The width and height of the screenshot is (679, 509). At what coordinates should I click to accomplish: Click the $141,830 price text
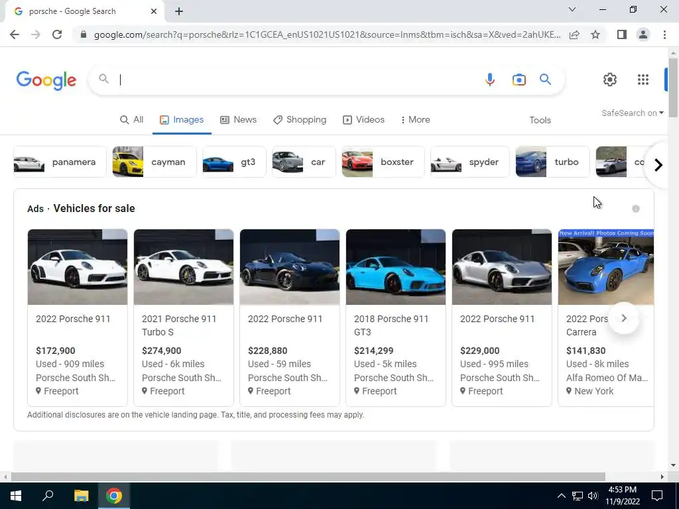click(586, 351)
